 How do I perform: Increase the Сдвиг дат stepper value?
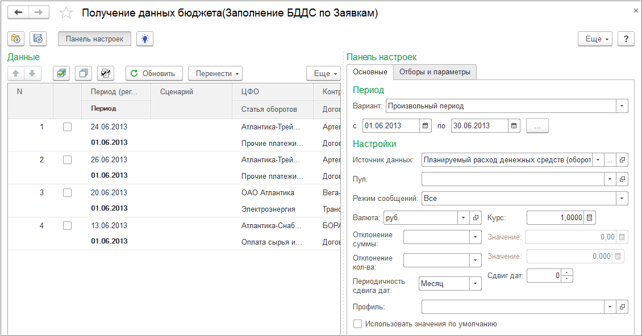567,272
